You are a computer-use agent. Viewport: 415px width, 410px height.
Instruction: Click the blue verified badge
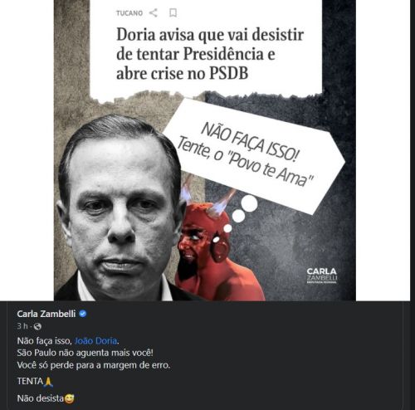[x=83, y=314]
